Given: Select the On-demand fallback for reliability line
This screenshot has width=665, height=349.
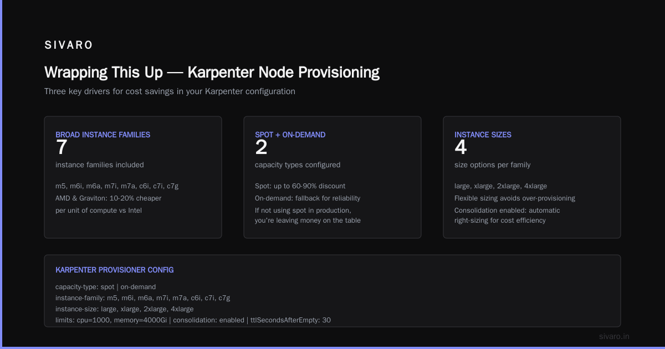Looking at the screenshot, I should click(308, 198).
